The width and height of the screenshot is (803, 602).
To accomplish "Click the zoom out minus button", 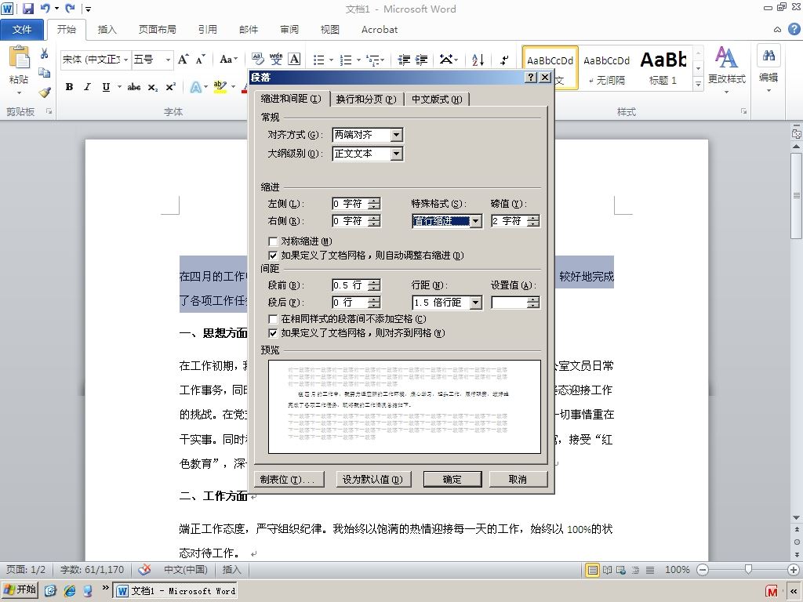I will (703, 570).
